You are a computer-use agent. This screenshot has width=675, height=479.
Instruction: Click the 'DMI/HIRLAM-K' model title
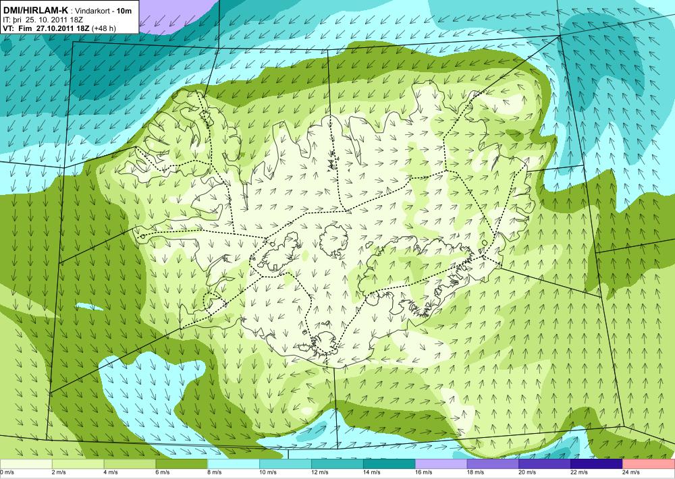tap(35, 11)
